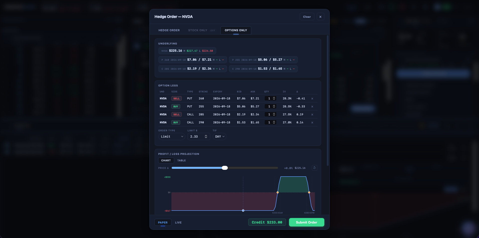Click the -0.33 delta value

coord(301,107)
